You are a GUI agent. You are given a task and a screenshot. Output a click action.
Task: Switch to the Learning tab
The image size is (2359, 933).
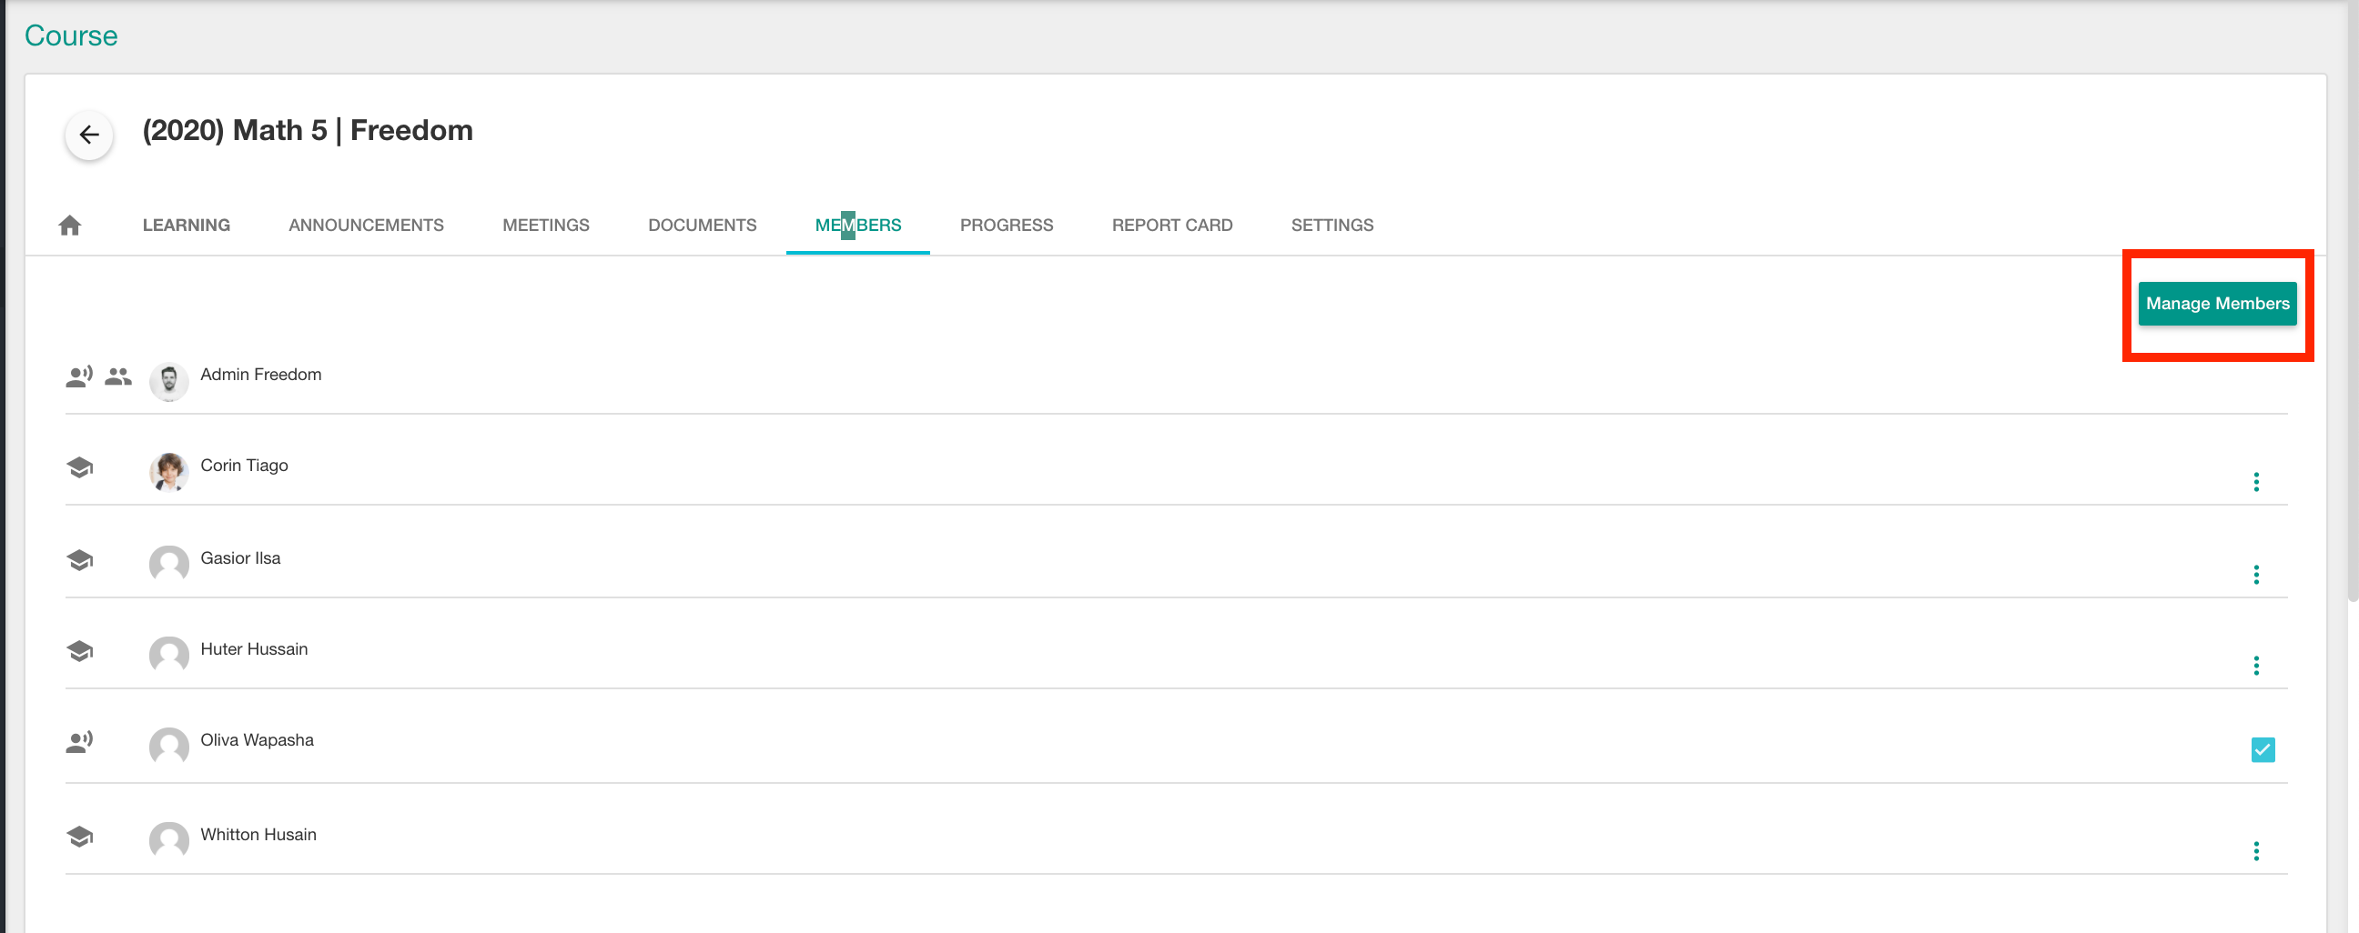click(x=186, y=225)
